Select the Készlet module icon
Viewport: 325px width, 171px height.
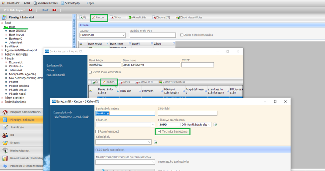(5, 143)
